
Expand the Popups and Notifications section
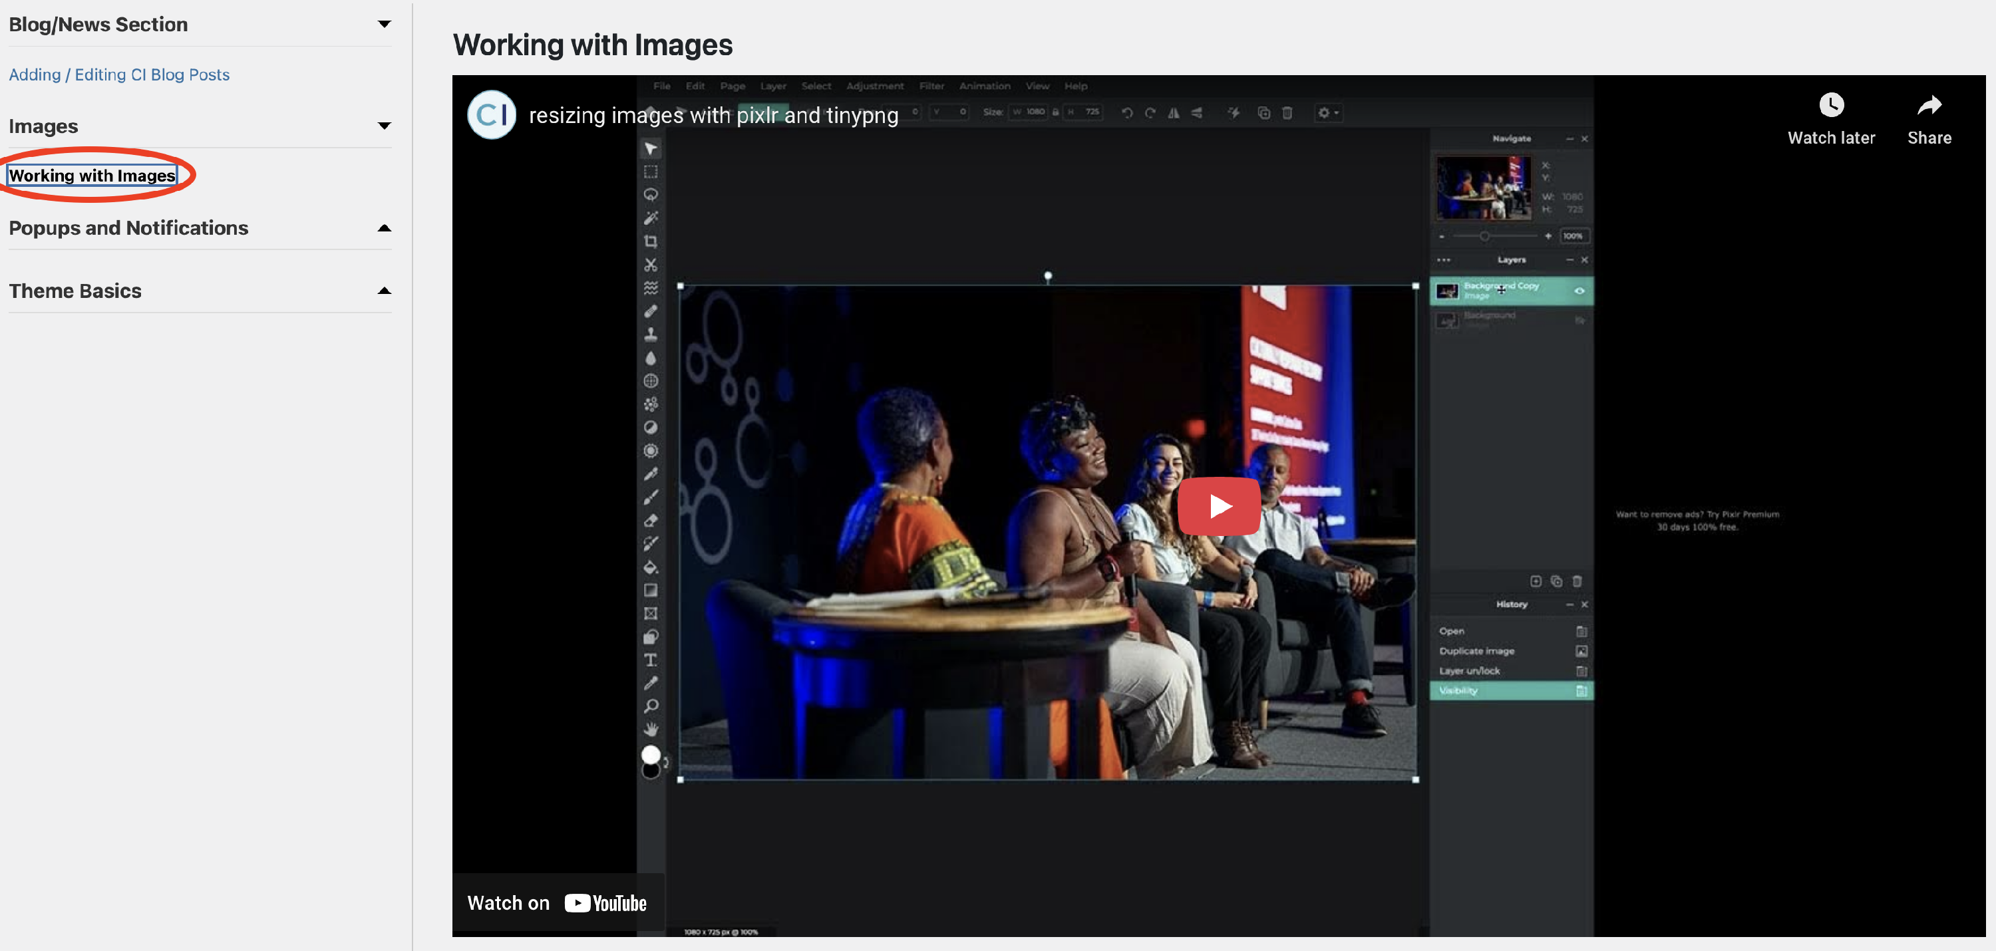pos(383,227)
